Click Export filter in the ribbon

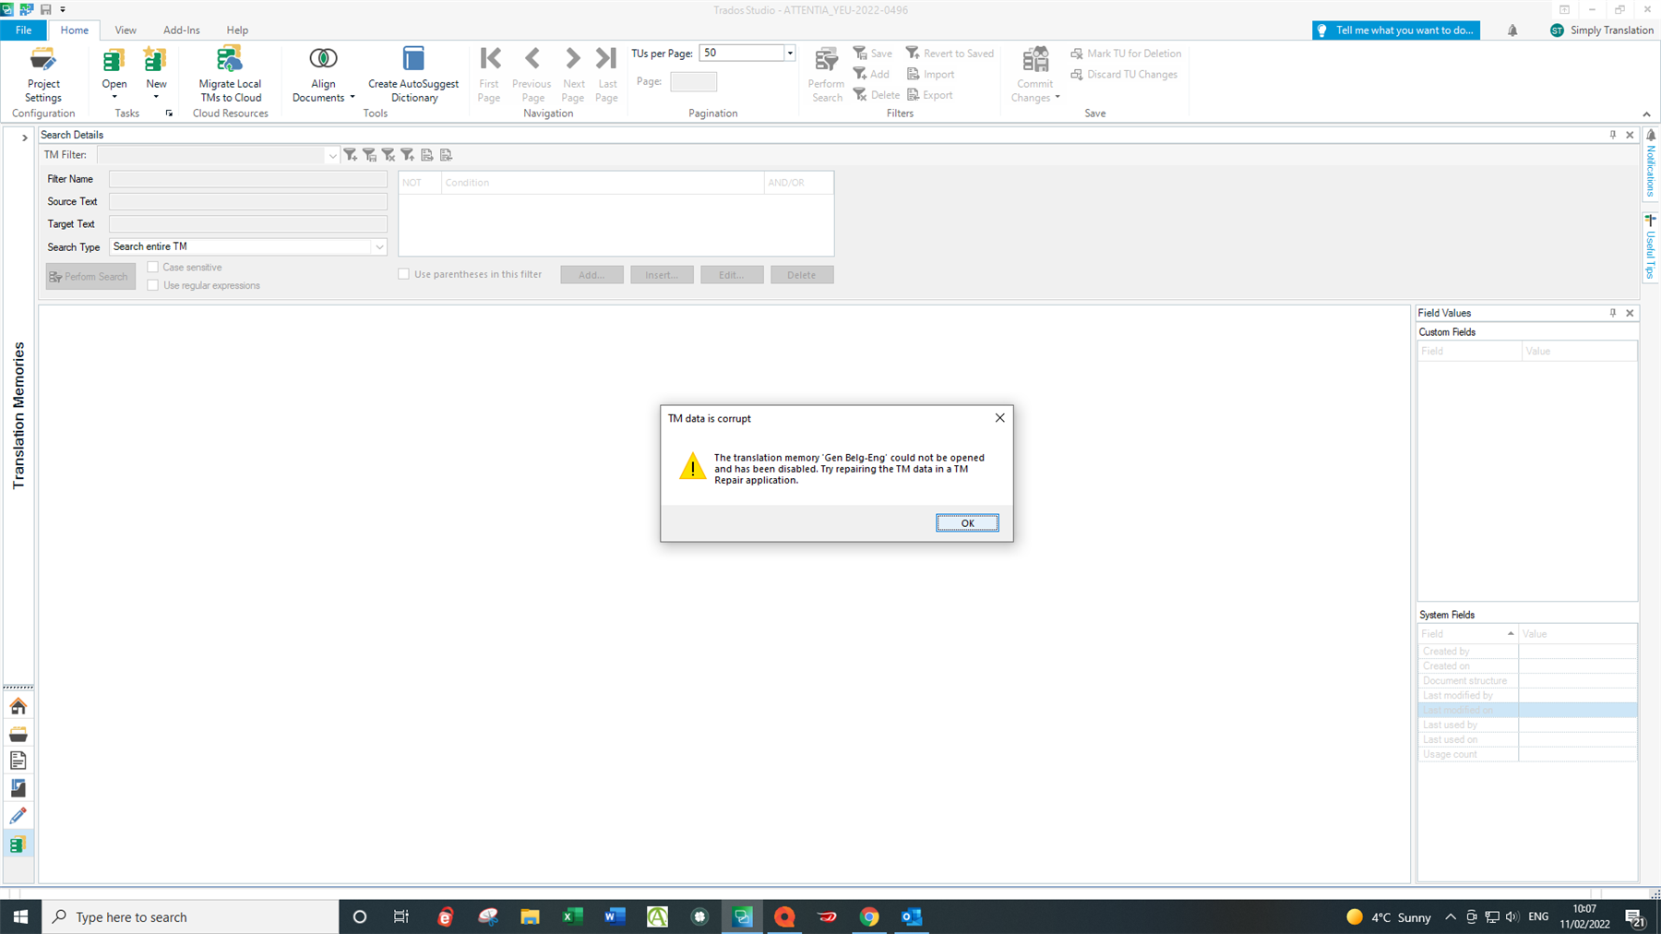[929, 95]
